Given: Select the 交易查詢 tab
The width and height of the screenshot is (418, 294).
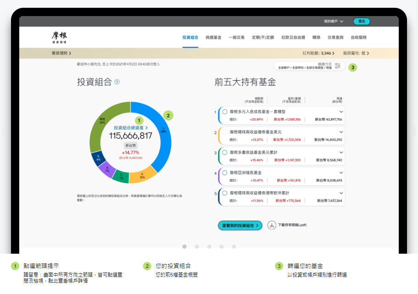Looking at the screenshot, I should pyautogui.click(x=335, y=38).
